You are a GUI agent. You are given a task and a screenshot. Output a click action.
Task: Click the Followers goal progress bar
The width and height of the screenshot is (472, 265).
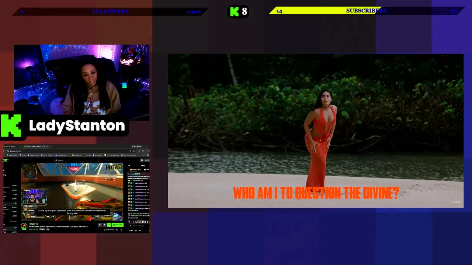click(x=110, y=11)
